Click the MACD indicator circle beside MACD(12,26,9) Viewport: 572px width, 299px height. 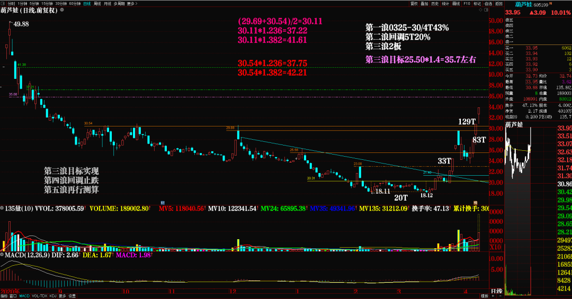(x=2, y=255)
